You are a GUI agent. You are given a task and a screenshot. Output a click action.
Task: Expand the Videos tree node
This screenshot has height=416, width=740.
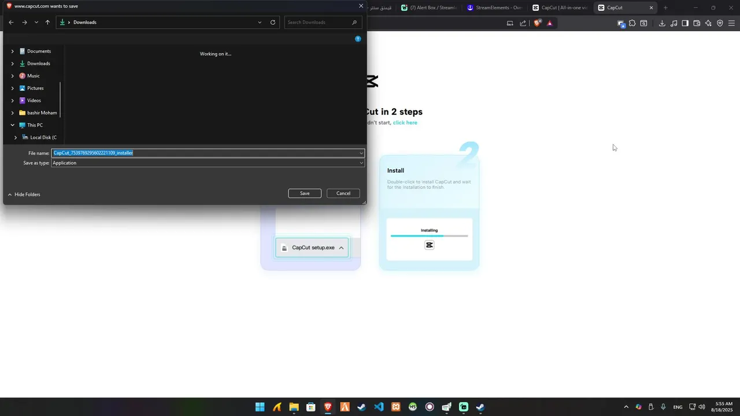12,101
